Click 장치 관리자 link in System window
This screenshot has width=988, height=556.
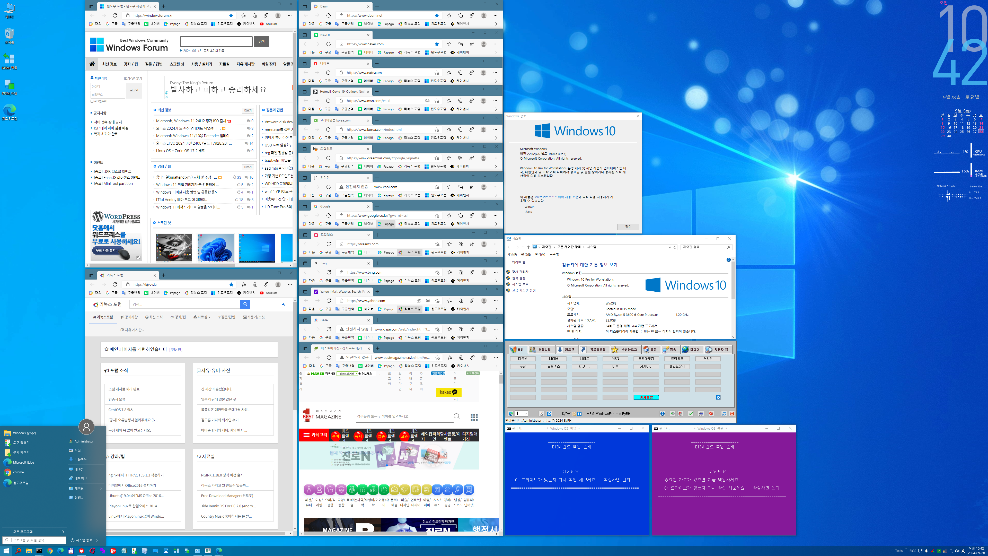pos(520,272)
